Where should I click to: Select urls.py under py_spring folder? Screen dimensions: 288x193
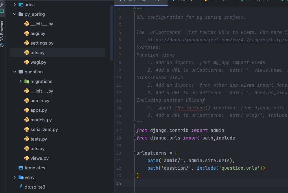pyautogui.click(x=57, y=52)
